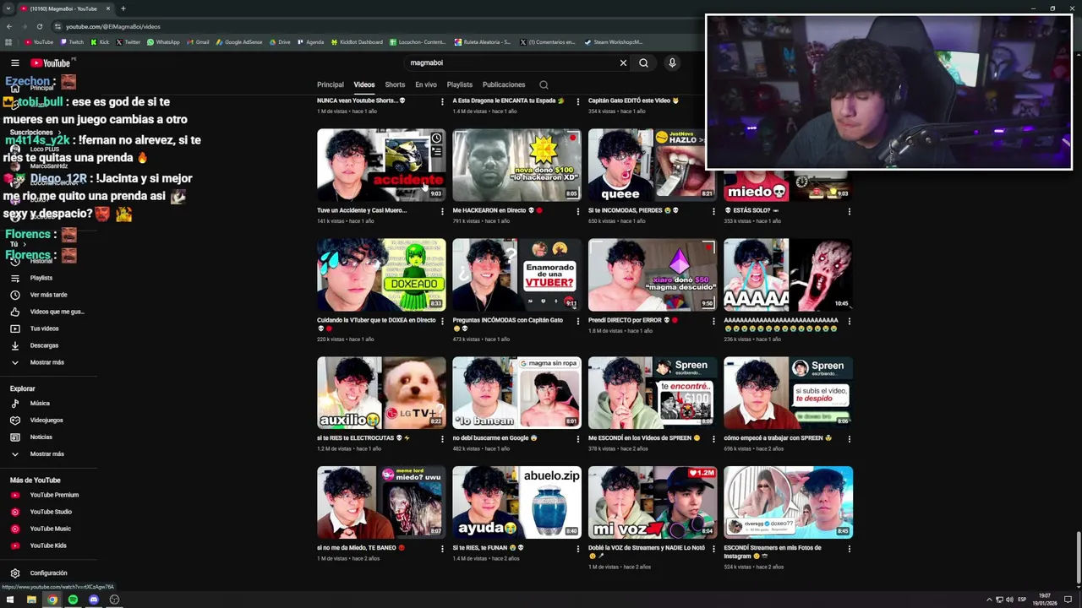Open the 'DOXEADO' video thumbnail
The image size is (1082, 608).
(x=381, y=274)
